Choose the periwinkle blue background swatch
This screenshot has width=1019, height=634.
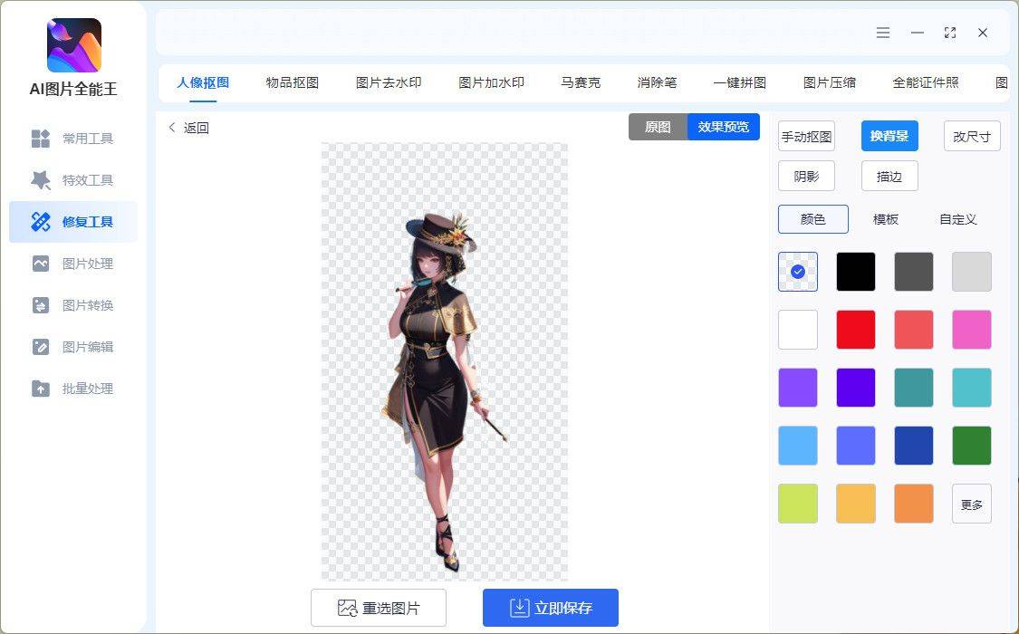coord(856,446)
